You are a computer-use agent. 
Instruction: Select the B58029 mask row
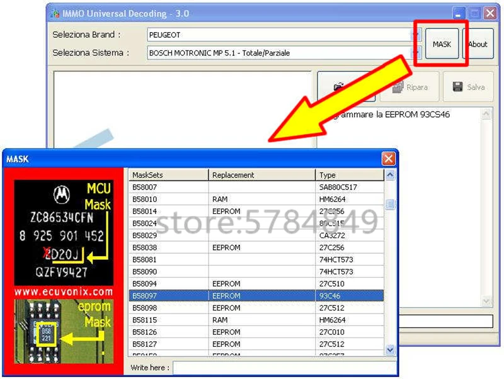256,235
